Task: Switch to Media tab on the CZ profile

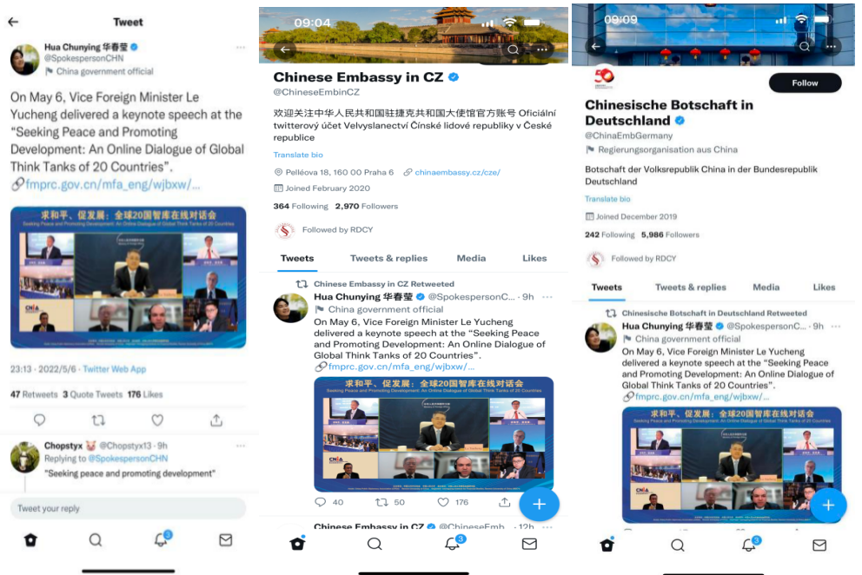Action: pos(471,258)
